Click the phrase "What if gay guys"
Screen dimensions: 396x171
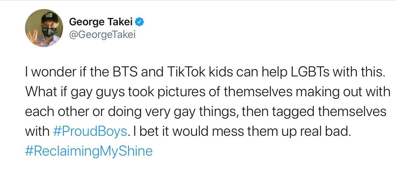[x=72, y=93]
